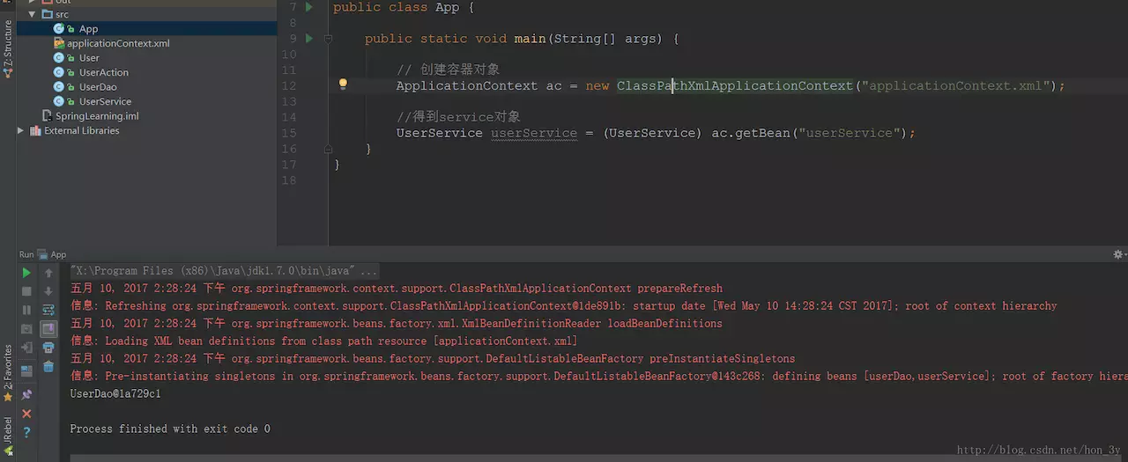Open the Structure tool window tab
Screen dimensions: 1128x462
8,50
